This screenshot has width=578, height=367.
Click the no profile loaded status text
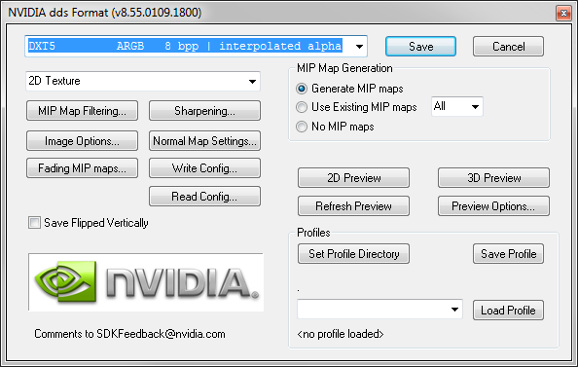(341, 334)
